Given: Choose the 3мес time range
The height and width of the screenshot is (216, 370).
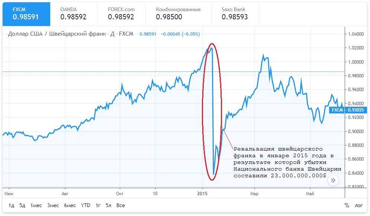Looking at the screenshot, I should click(x=53, y=205).
